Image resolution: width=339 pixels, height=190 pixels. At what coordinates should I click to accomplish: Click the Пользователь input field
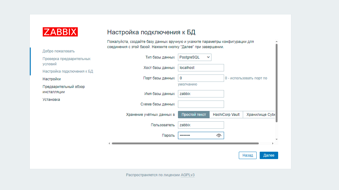pos(201,125)
